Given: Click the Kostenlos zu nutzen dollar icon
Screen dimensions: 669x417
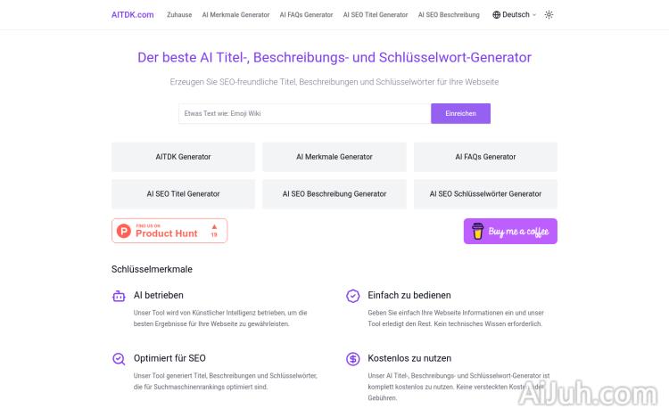Looking at the screenshot, I should tap(353, 359).
